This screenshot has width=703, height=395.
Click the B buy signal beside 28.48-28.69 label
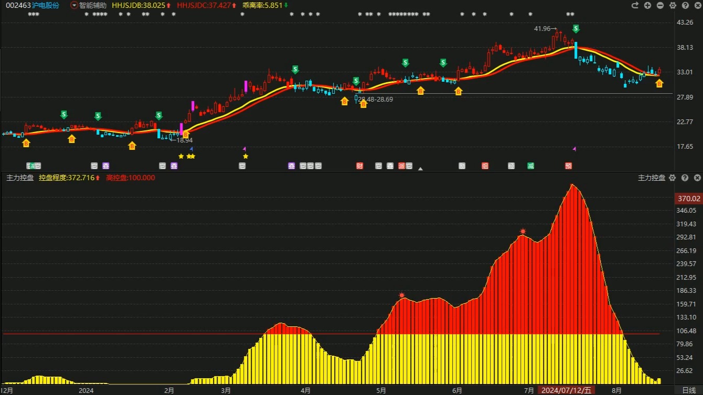(x=364, y=104)
